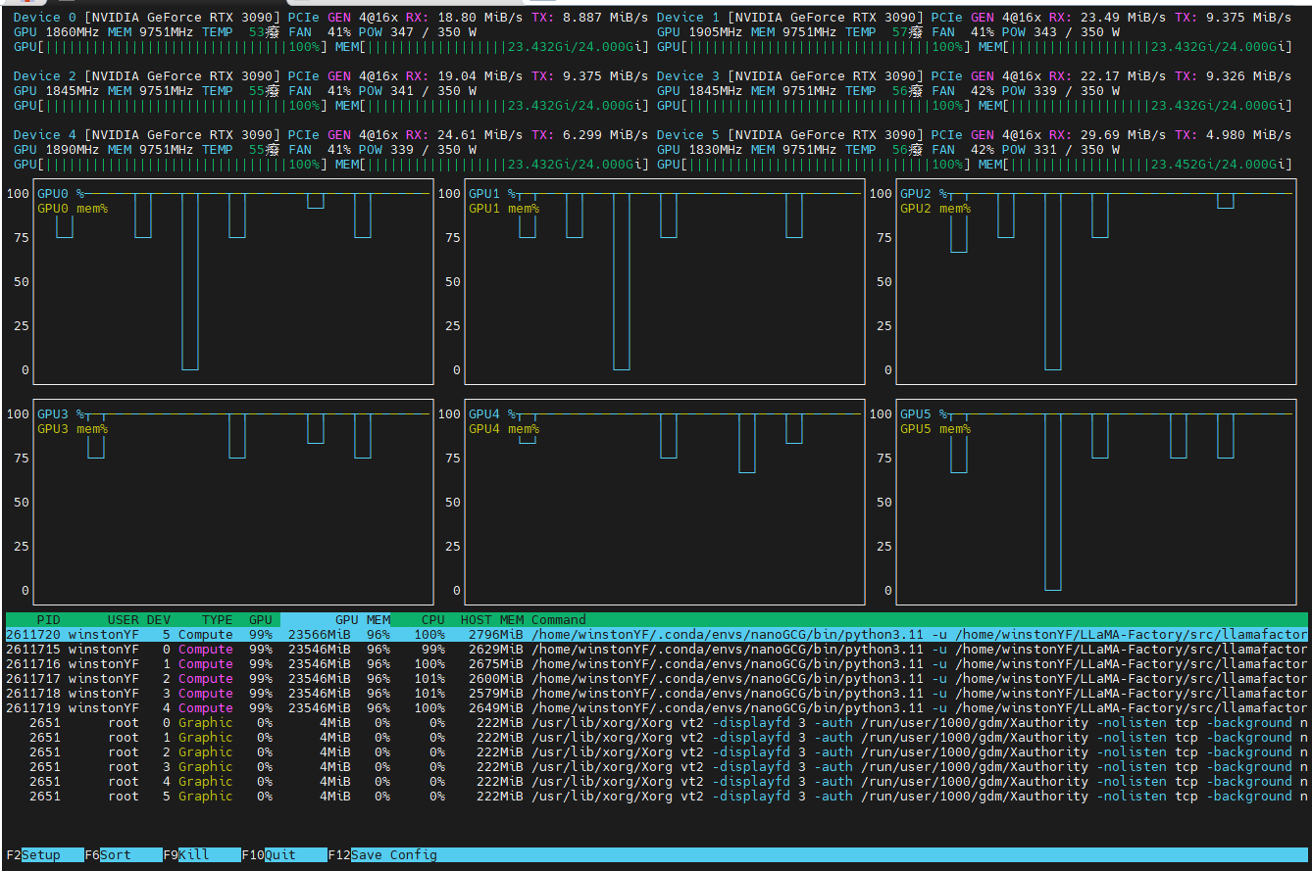Click the "GPU 1860MHz" clock reading
The height and width of the screenshot is (871, 1312).
pos(57,32)
